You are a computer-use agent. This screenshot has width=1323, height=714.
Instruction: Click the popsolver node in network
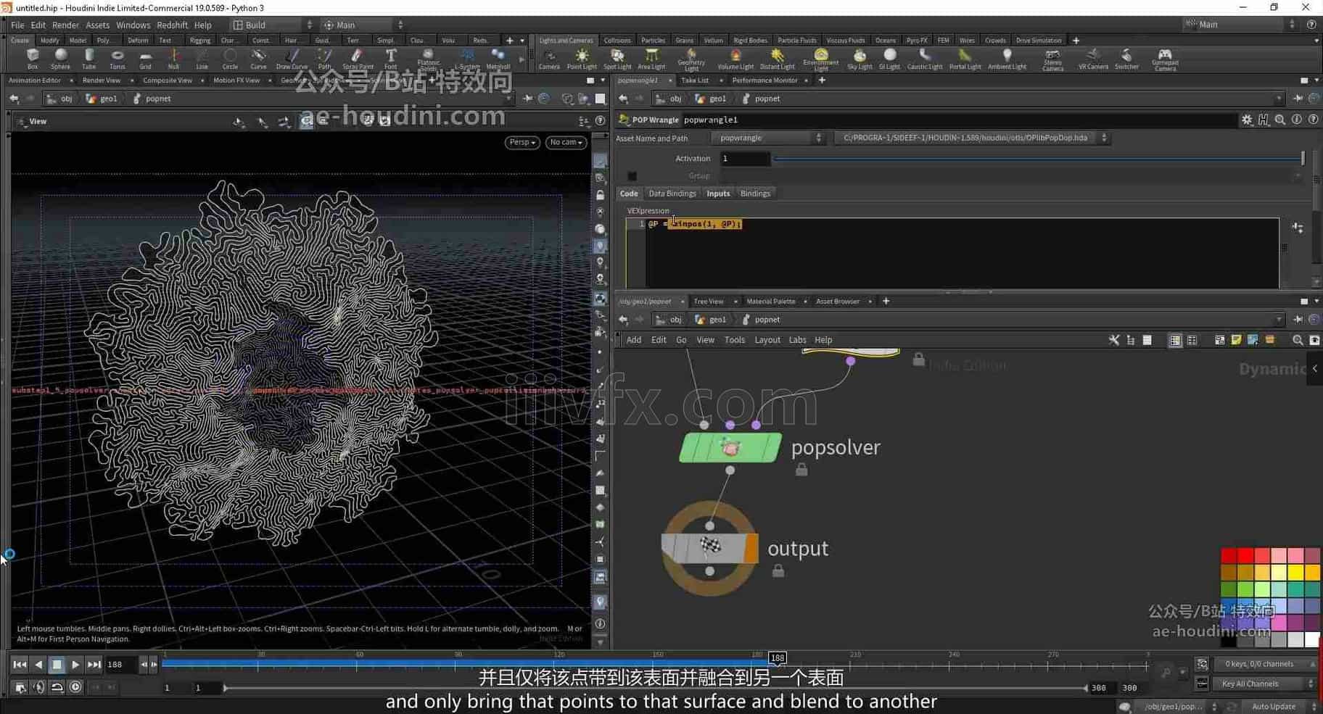(730, 447)
